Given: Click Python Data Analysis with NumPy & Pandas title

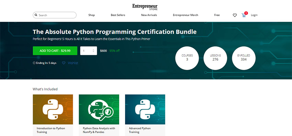Looking at the screenshot, I should pyautogui.click(x=99, y=130).
